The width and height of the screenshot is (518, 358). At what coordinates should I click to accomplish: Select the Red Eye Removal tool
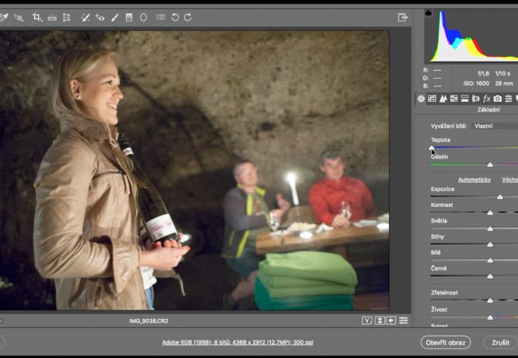(100, 18)
